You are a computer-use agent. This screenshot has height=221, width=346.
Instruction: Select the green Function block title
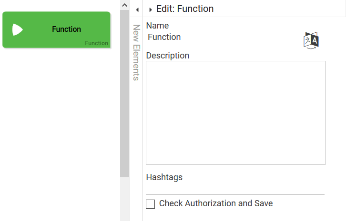(66, 29)
